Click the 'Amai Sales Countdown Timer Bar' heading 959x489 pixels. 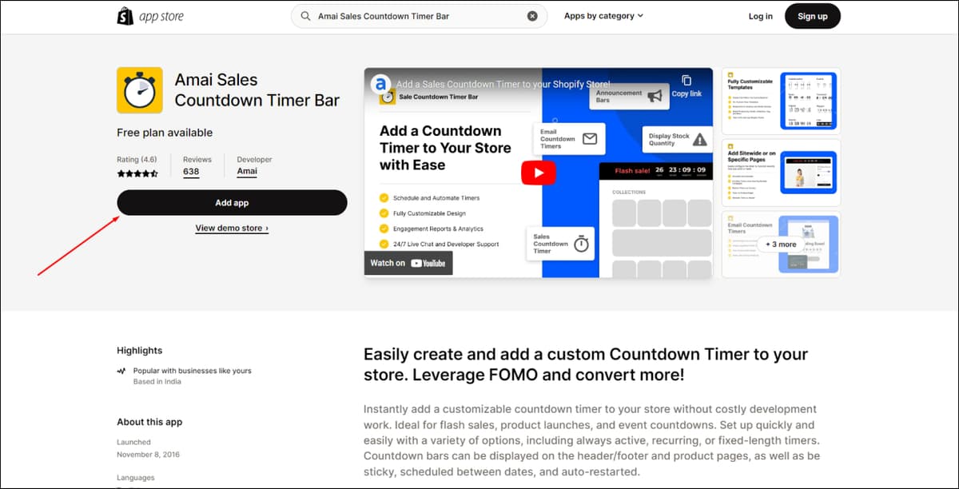click(257, 90)
